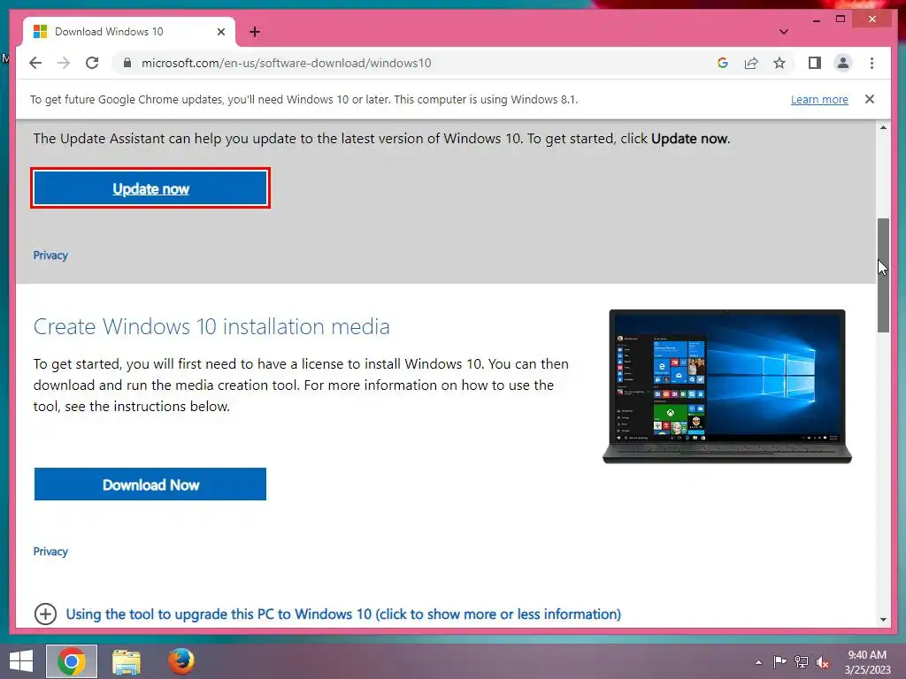
Task: Click the Update now button
Action: (150, 188)
